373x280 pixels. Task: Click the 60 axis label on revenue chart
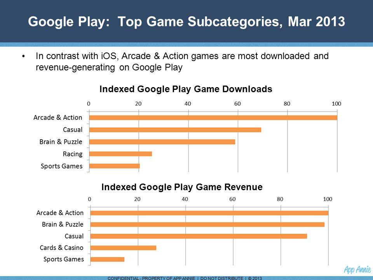(x=232, y=199)
